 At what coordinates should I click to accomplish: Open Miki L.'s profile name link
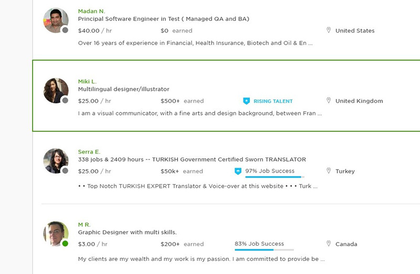[x=87, y=81]
